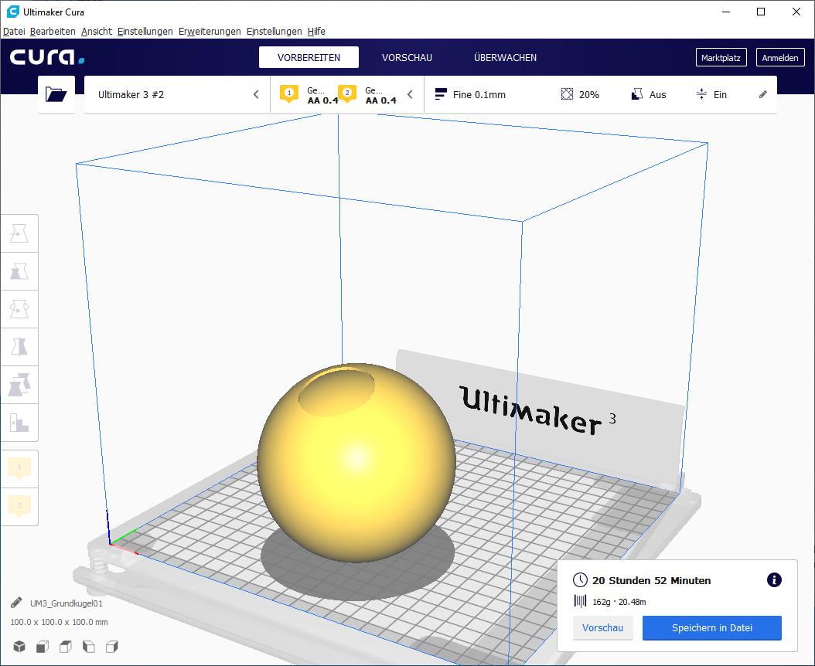This screenshot has height=666, width=815.
Task: Switch to right side view camera icon
Action: point(112,646)
